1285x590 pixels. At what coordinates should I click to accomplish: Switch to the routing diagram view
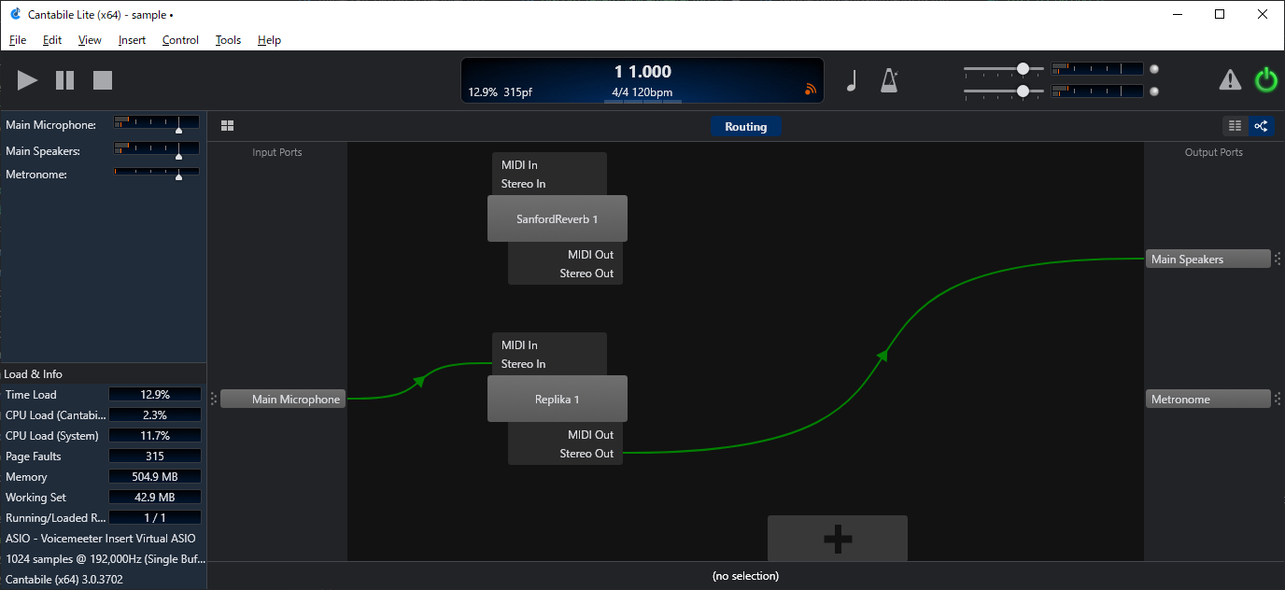1260,126
